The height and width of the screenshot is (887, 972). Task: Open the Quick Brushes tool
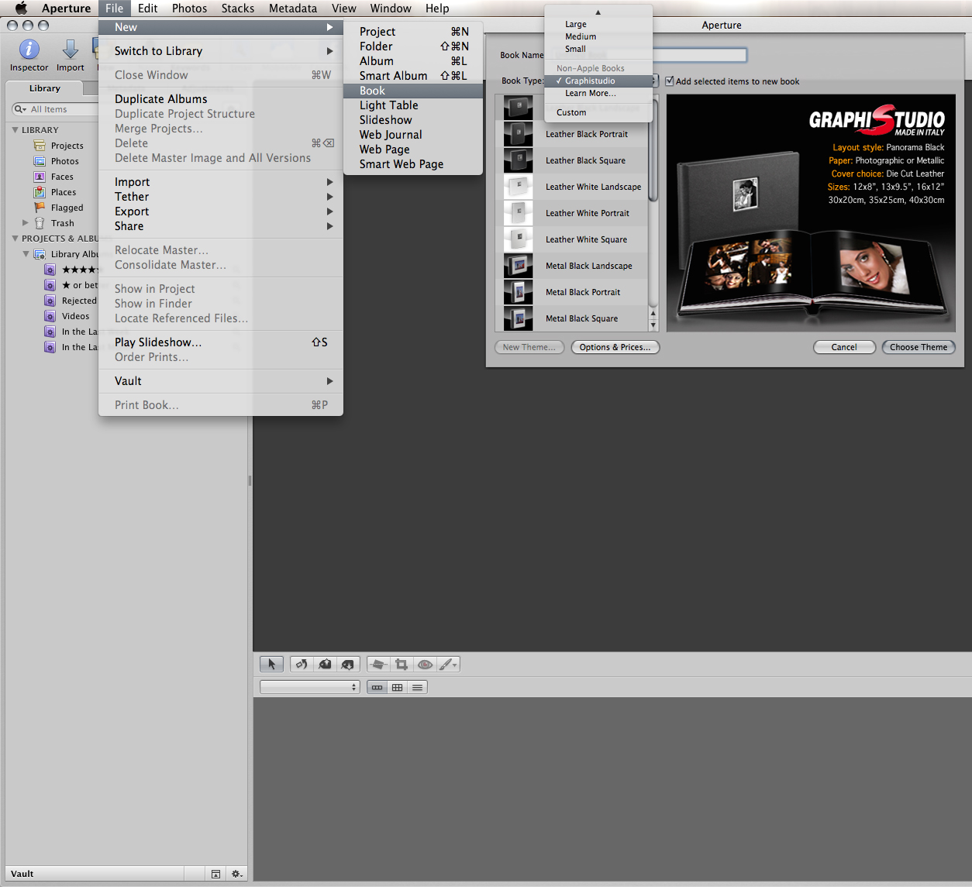(x=448, y=664)
